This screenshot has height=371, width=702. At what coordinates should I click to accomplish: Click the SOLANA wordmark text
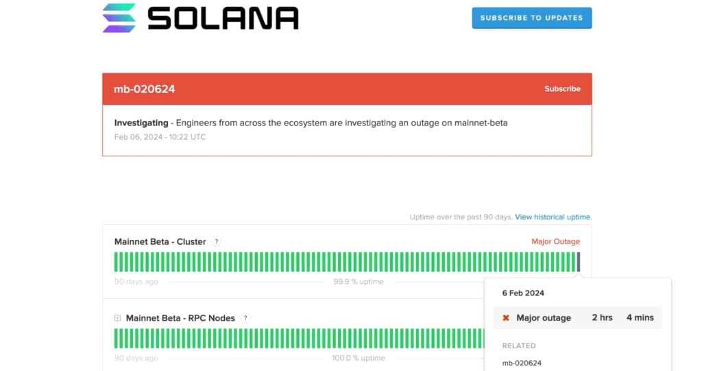coord(223,19)
